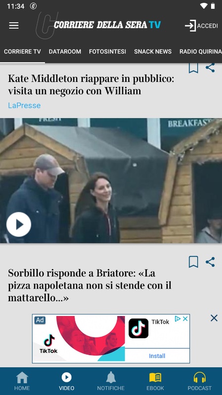Image resolution: width=222 pixels, height=395 pixels.
Task: Select VIDEO in bottom navigation
Action: pyautogui.click(x=67, y=381)
